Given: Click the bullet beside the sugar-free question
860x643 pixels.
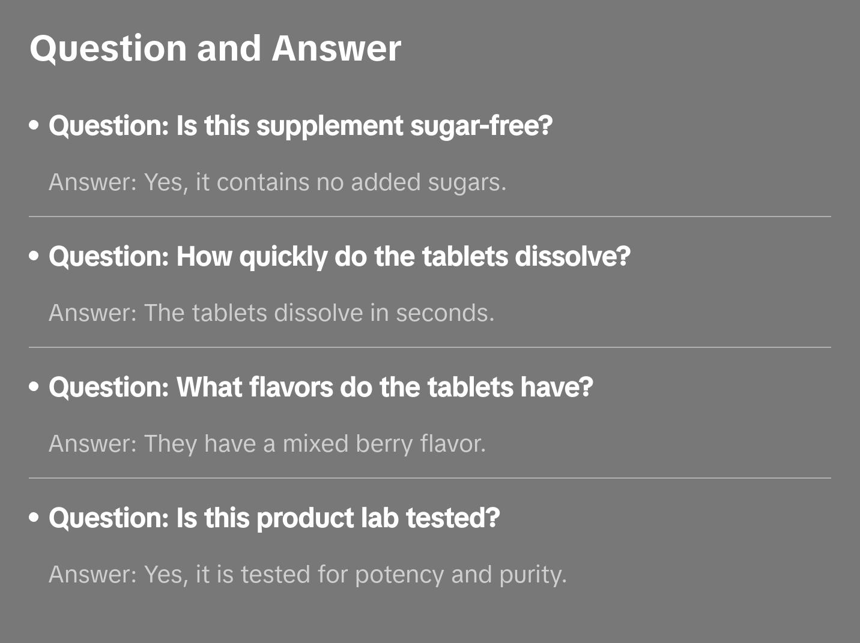Looking at the screenshot, I should (34, 126).
